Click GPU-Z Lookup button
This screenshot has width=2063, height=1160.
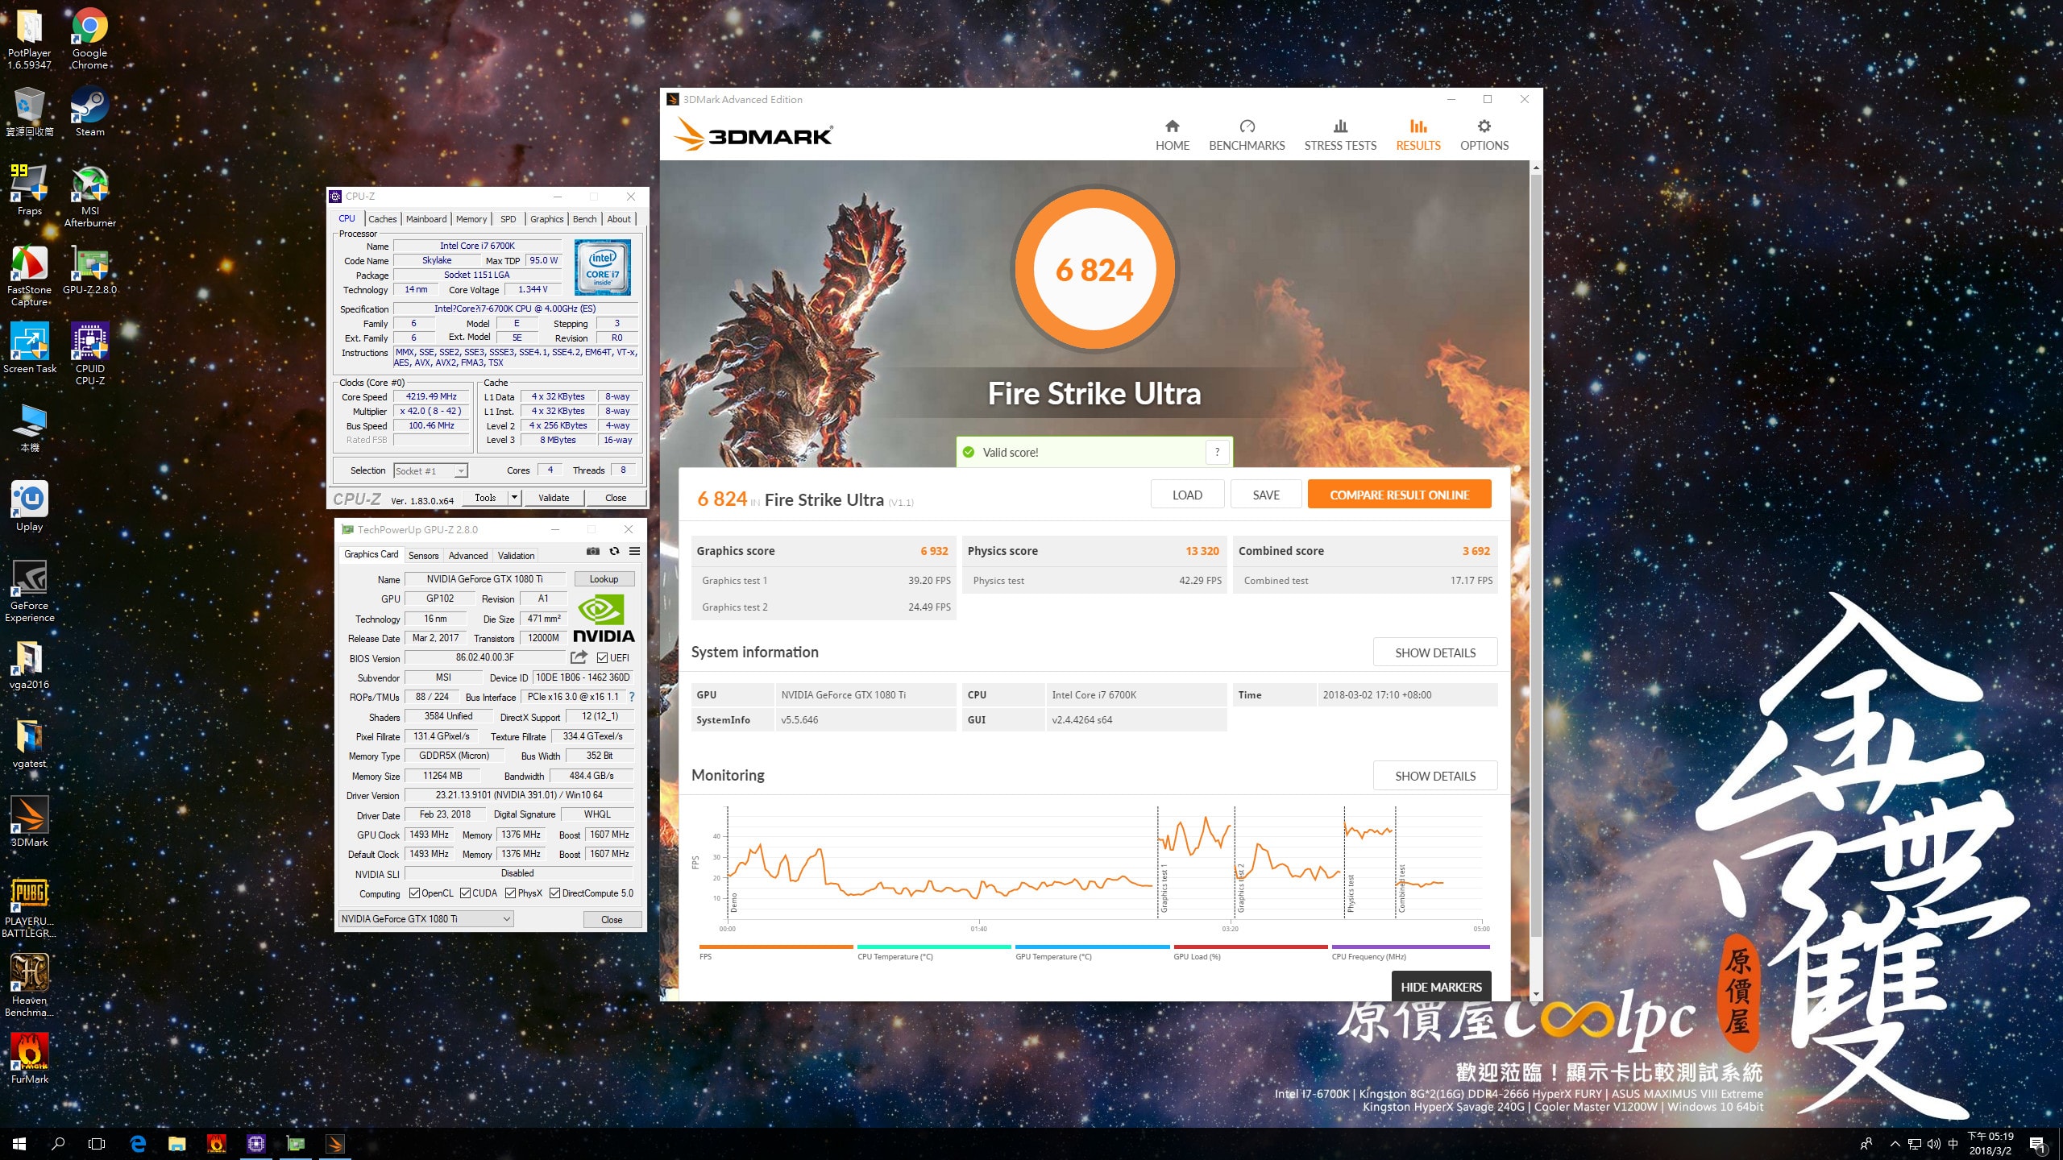604,579
